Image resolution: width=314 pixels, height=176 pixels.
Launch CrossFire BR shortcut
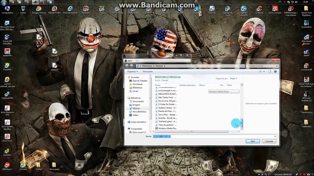click(x=306, y=67)
